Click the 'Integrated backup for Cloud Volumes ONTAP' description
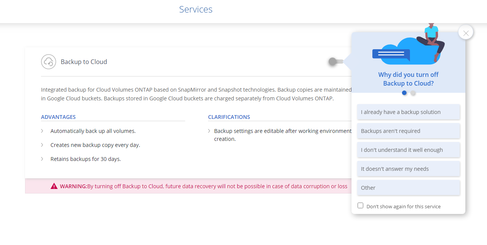This screenshot has height=245, width=487. tap(197, 94)
